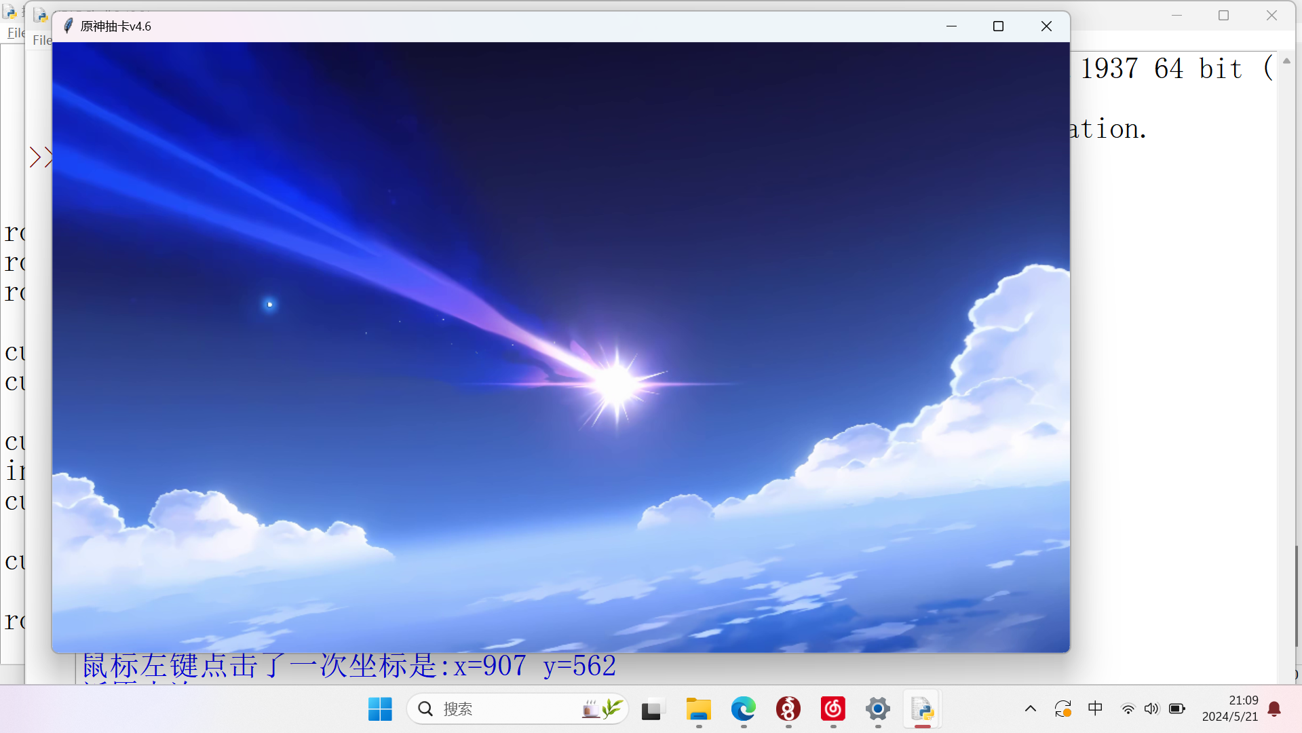Close the background IDLE shell window
The height and width of the screenshot is (733, 1302).
click(1271, 15)
